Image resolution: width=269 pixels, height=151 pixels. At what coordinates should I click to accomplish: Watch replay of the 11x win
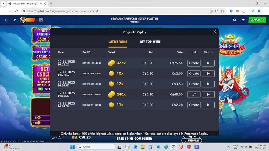coord(208,105)
